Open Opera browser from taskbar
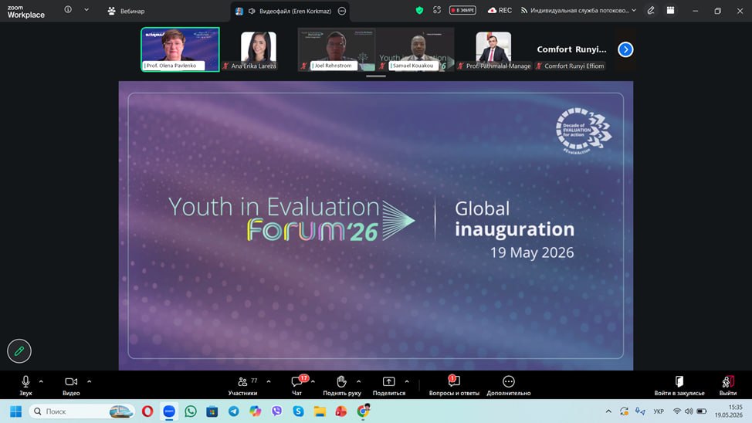The image size is (752, 423). (x=147, y=411)
